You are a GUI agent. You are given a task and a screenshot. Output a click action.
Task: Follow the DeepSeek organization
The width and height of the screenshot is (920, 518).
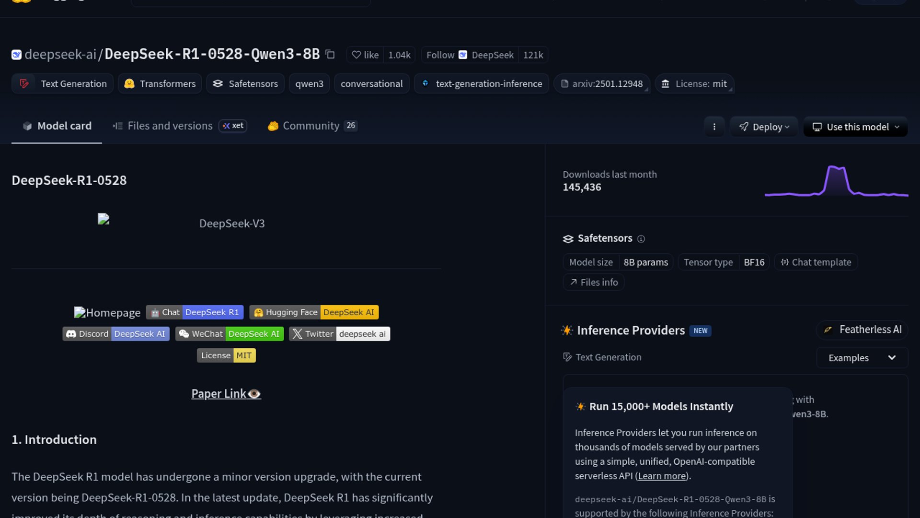[x=440, y=55]
